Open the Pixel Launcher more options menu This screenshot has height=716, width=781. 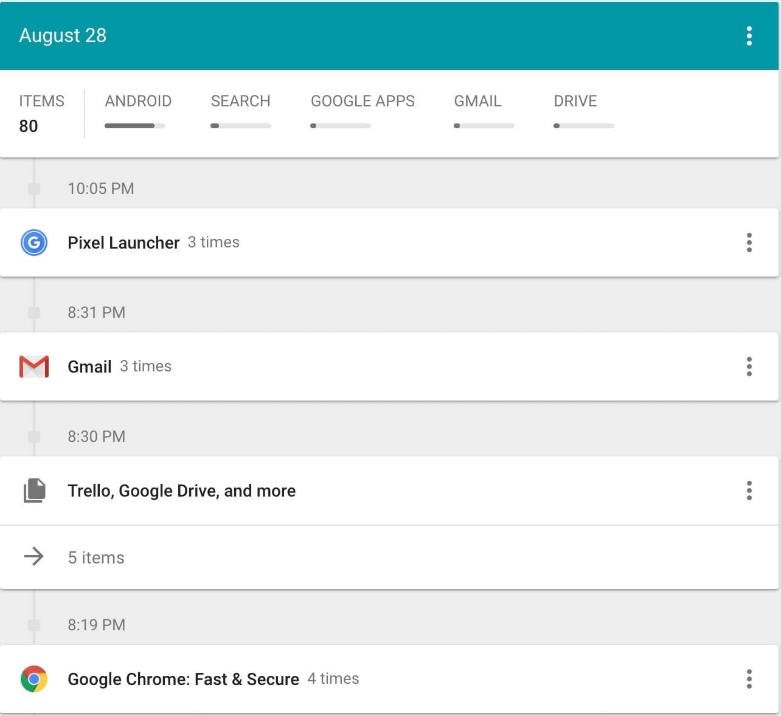pyautogui.click(x=749, y=243)
